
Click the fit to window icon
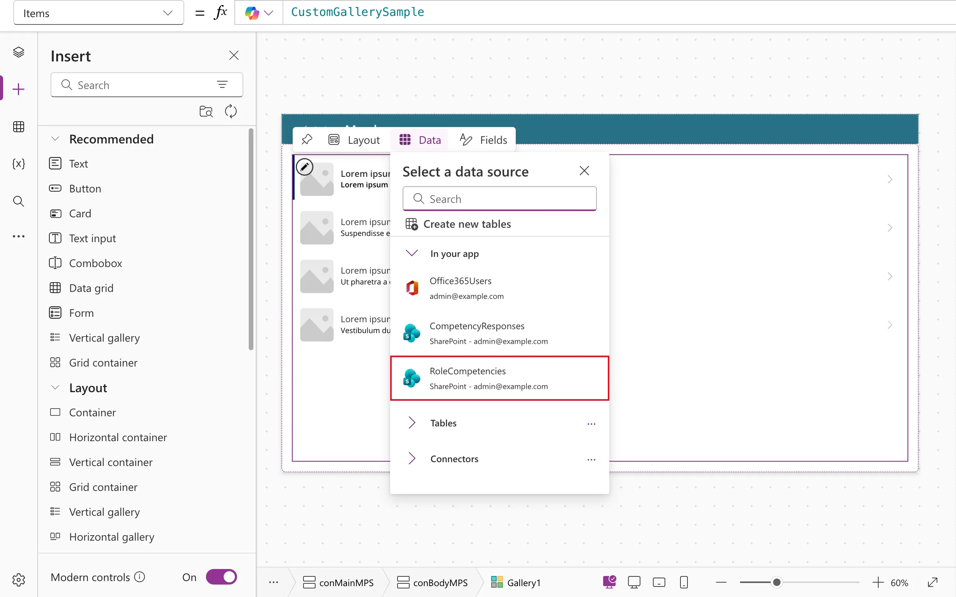pos(933,582)
